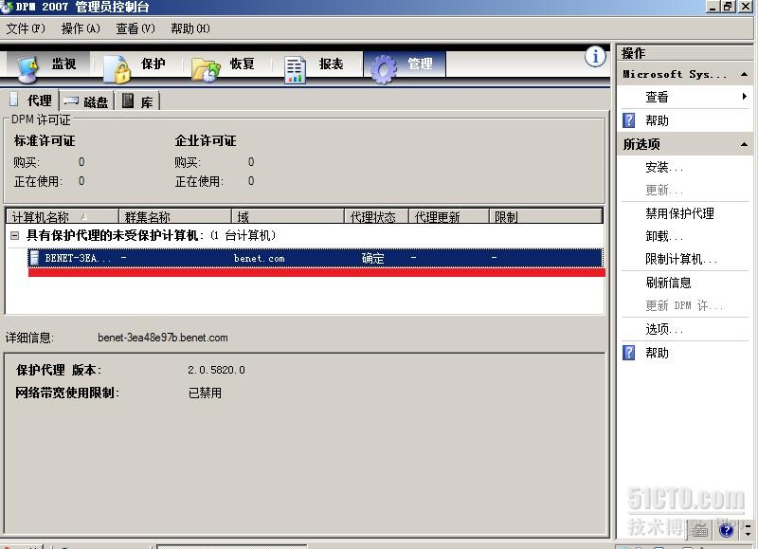Click the 库 tab's library icon
The image size is (758, 549).
(128, 101)
